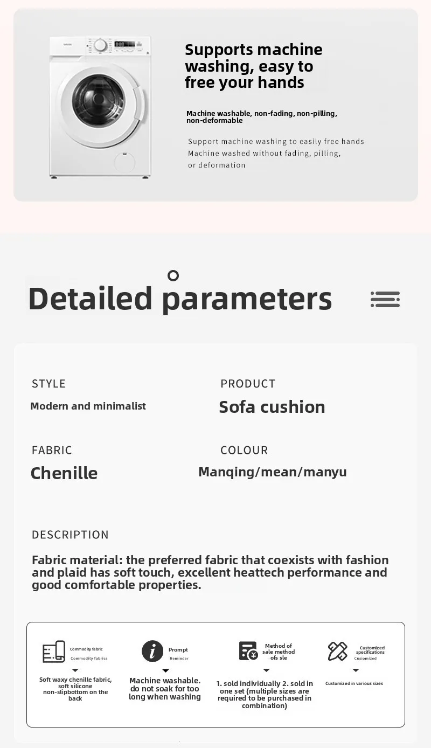
Task: Expand the arrow under Commodity fabric
Action: [75, 670]
